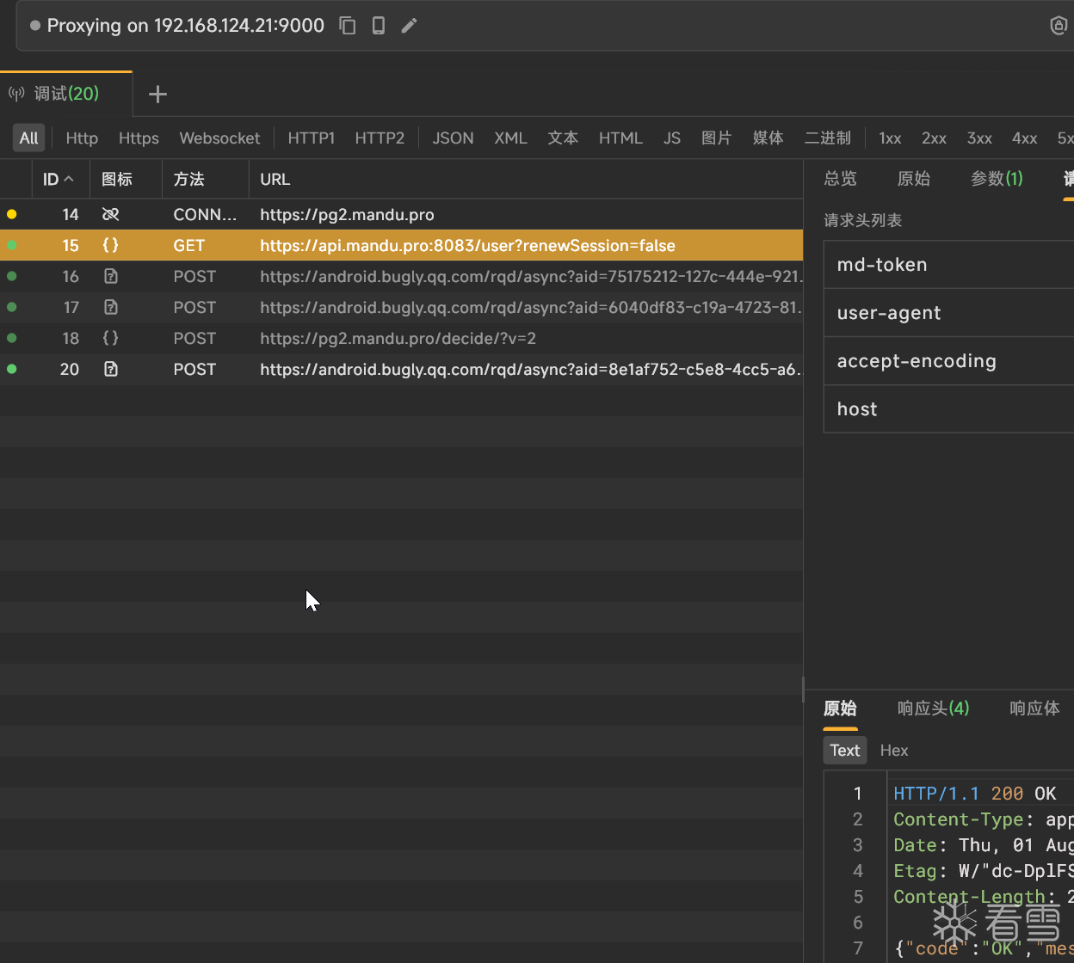Enable the JSON filter
Viewport: 1074px width, 963px height.
click(x=453, y=138)
